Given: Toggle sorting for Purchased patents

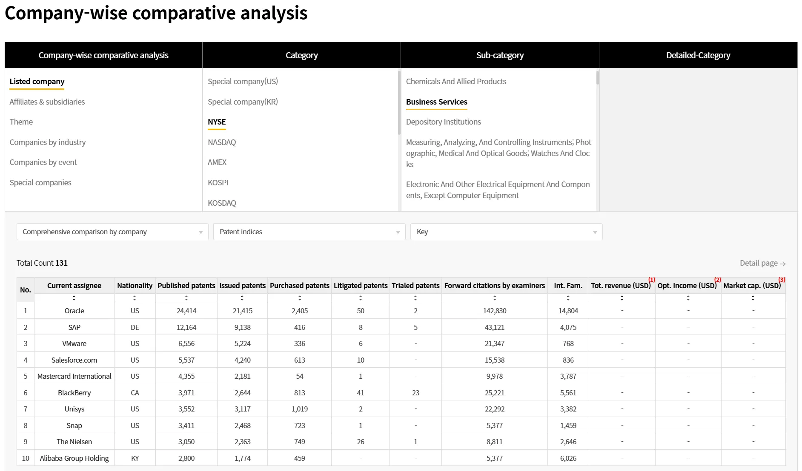Looking at the screenshot, I should coord(300,298).
